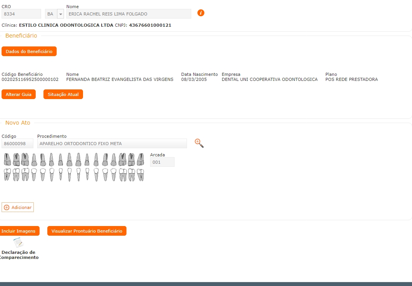Select the first upper-row tooth from the right
The width and height of the screenshot is (412, 286).
pos(140,159)
